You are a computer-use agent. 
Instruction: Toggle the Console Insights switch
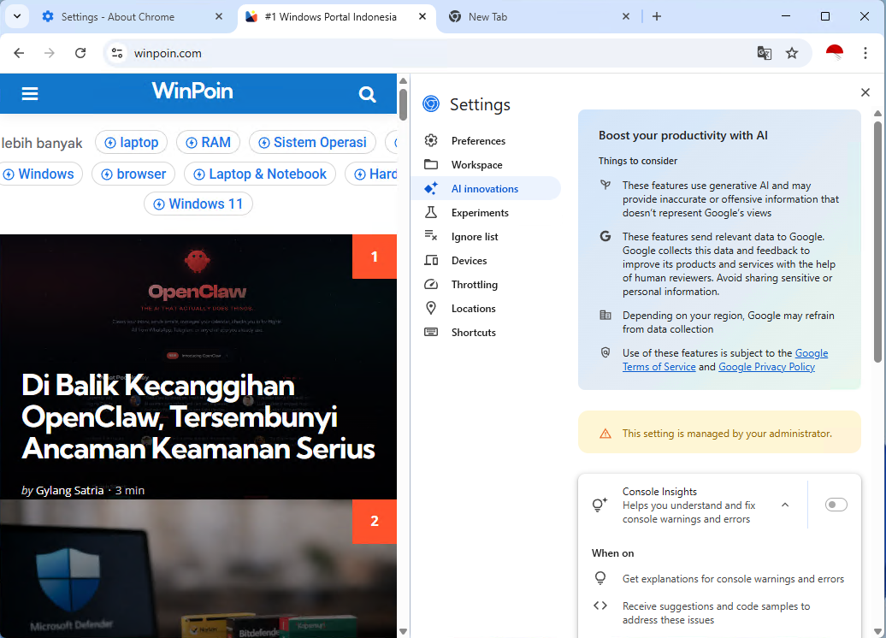(836, 505)
